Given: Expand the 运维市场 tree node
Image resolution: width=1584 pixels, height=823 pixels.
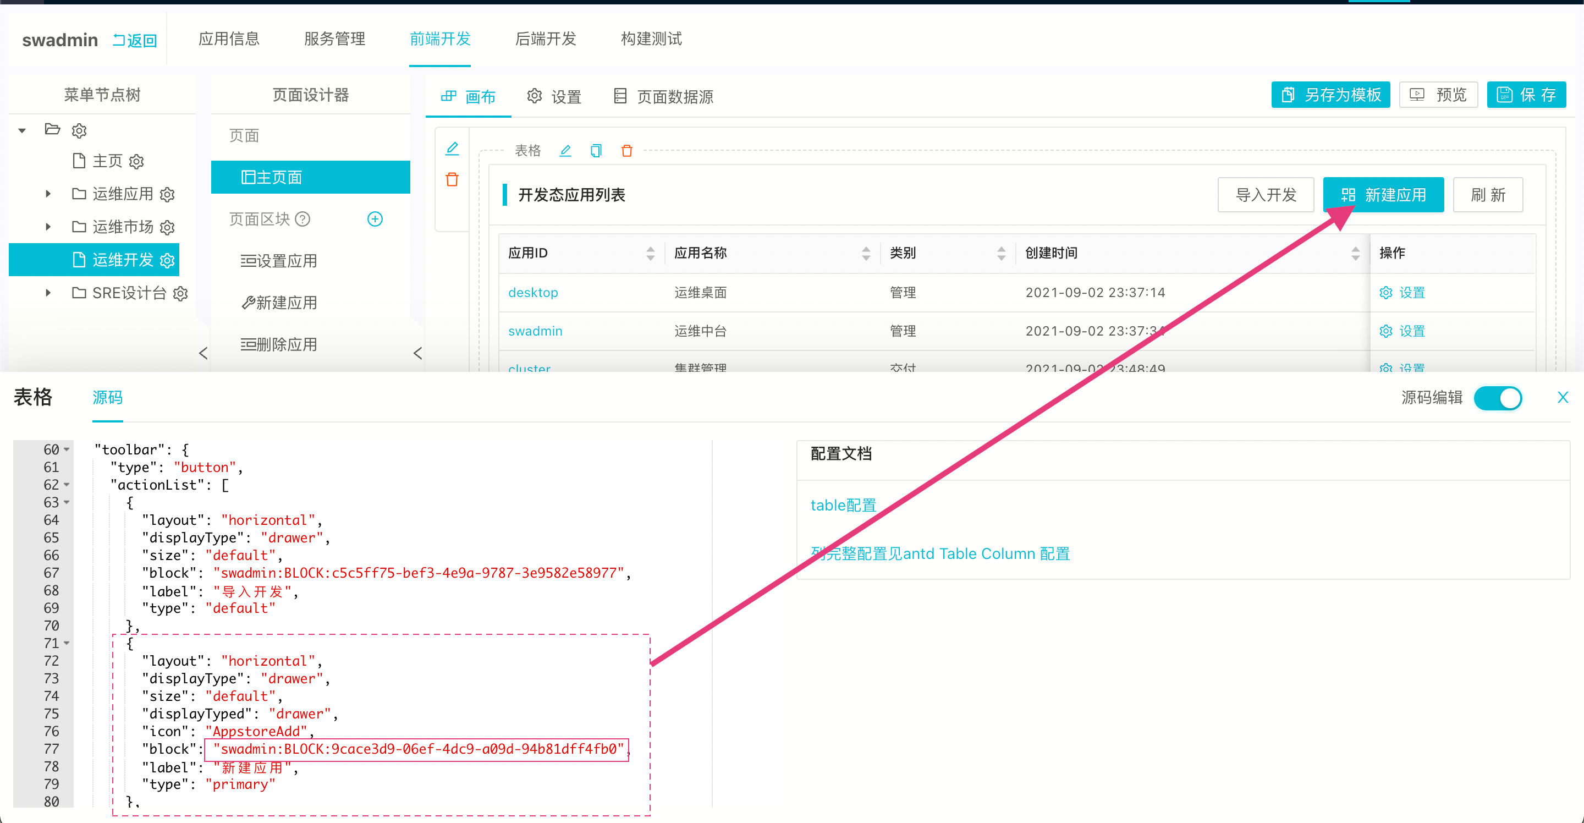Looking at the screenshot, I should (48, 227).
